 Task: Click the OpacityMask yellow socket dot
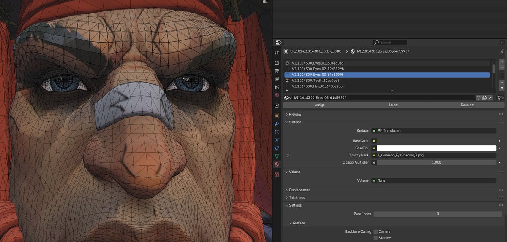[x=374, y=155]
